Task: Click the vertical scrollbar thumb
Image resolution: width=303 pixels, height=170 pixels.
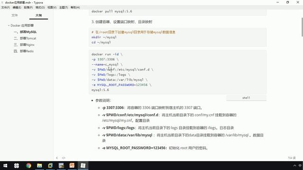Action: (302, 27)
